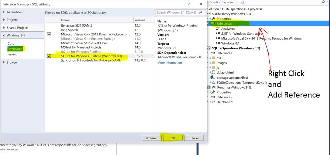
Task: Click the Browse... button
Action: pyautogui.click(x=152, y=138)
